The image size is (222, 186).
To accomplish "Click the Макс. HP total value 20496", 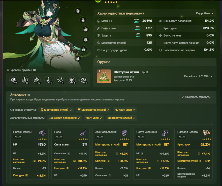I will [147, 21].
